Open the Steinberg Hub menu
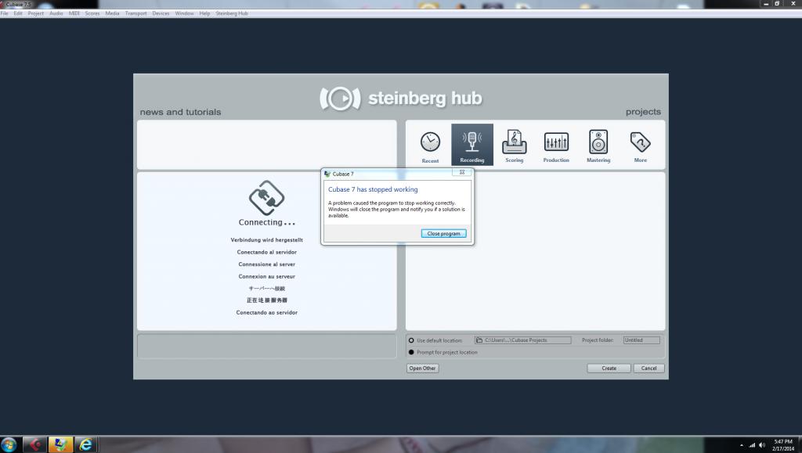Image resolution: width=802 pixels, height=453 pixels. 232,13
